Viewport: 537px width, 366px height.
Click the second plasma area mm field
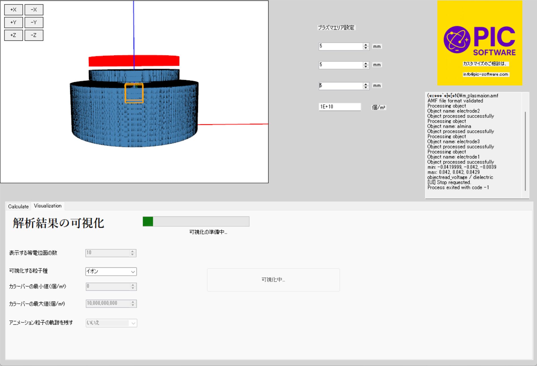[x=341, y=65]
